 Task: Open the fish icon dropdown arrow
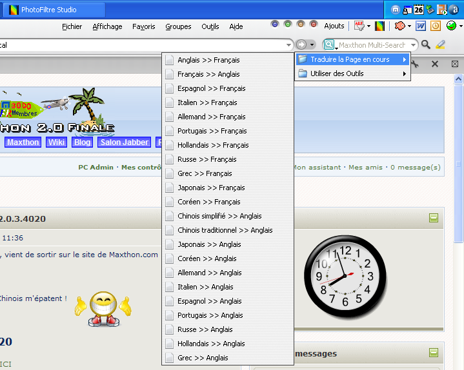[409, 26]
